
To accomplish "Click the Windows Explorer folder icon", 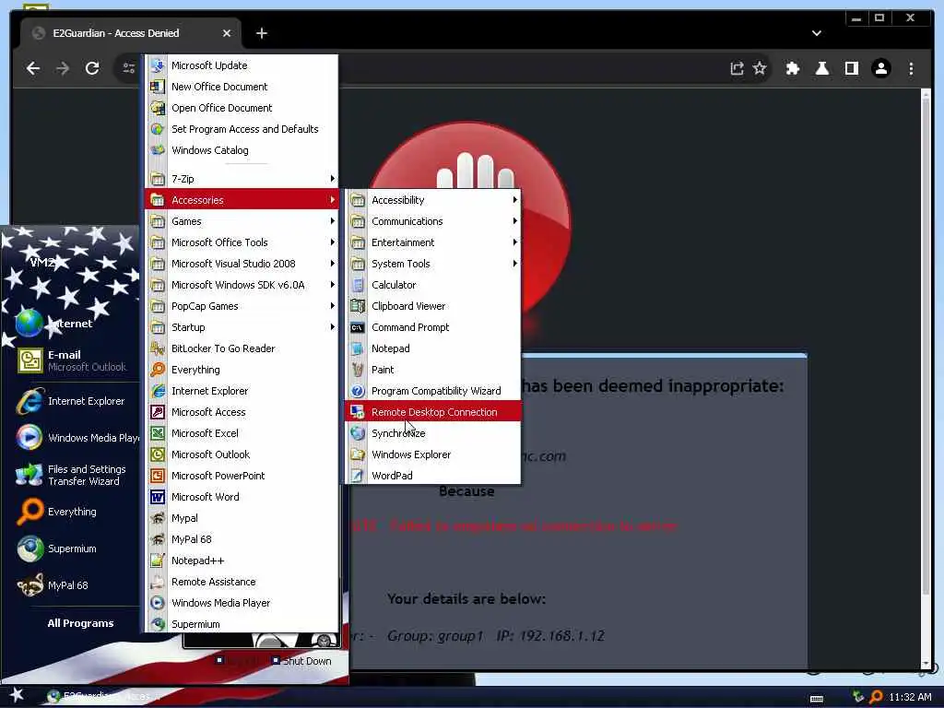I will (x=358, y=454).
